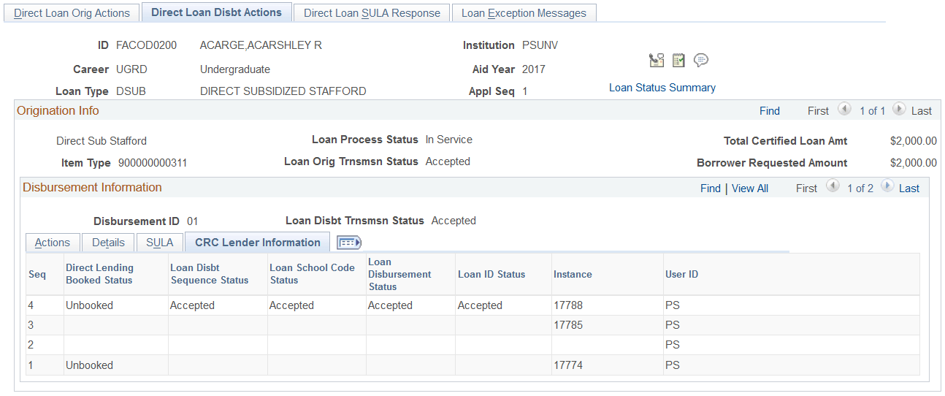Click the Instance column header

(573, 275)
